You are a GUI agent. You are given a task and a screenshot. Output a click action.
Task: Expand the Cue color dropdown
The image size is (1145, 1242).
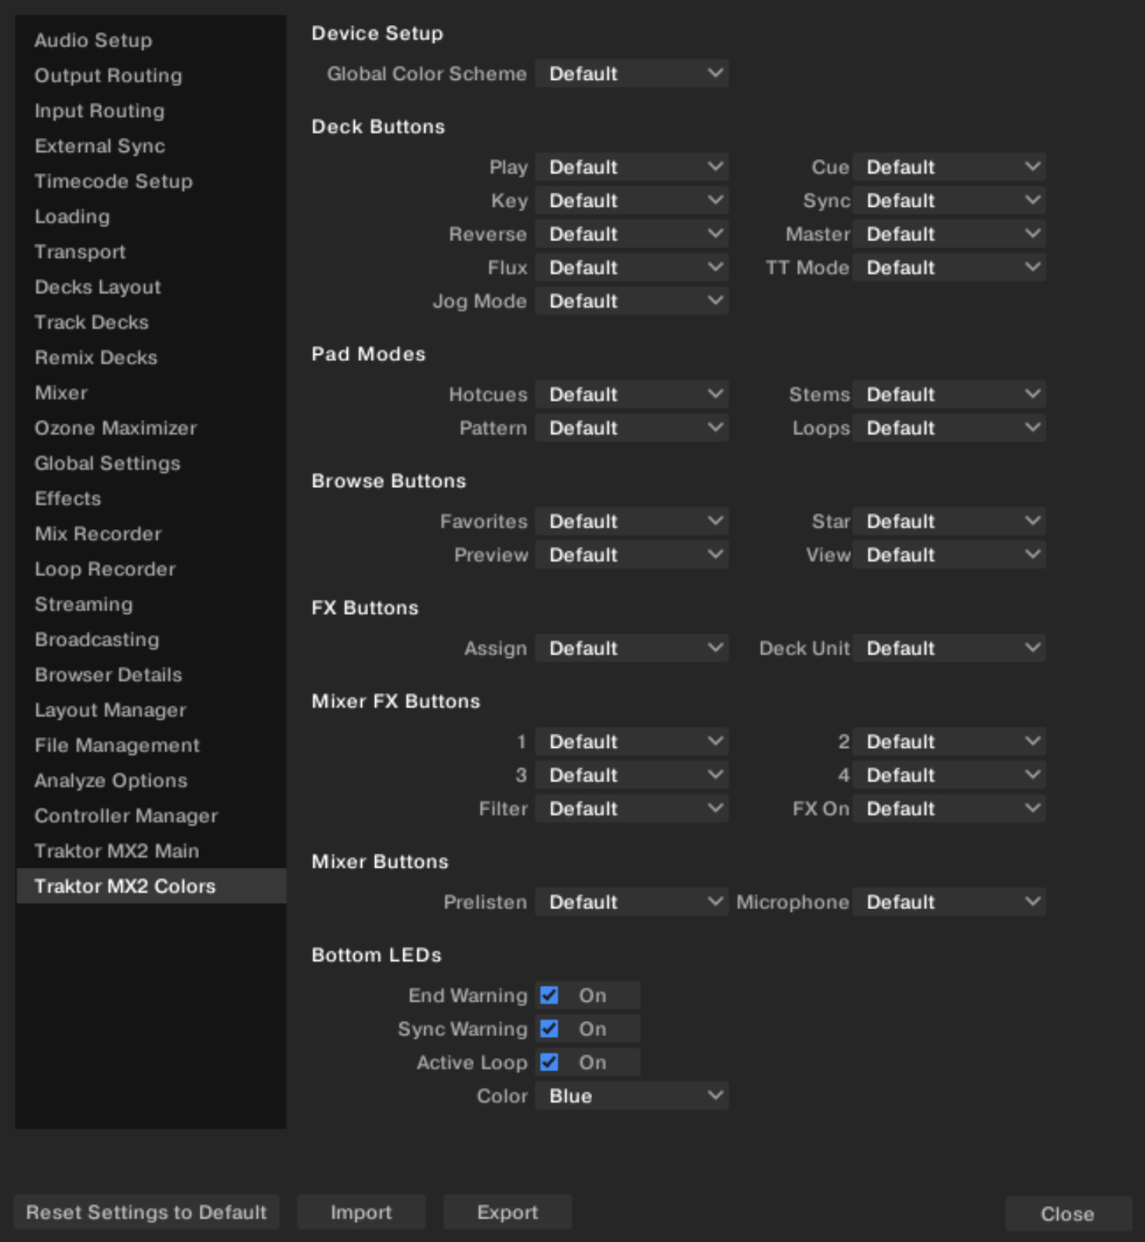click(949, 167)
